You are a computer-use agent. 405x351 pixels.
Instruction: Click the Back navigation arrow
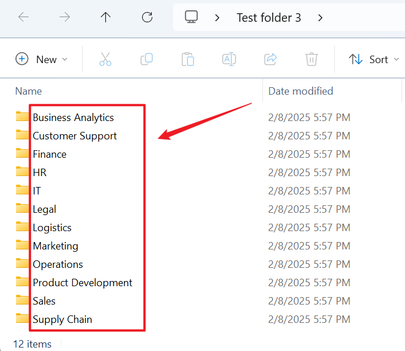point(23,17)
